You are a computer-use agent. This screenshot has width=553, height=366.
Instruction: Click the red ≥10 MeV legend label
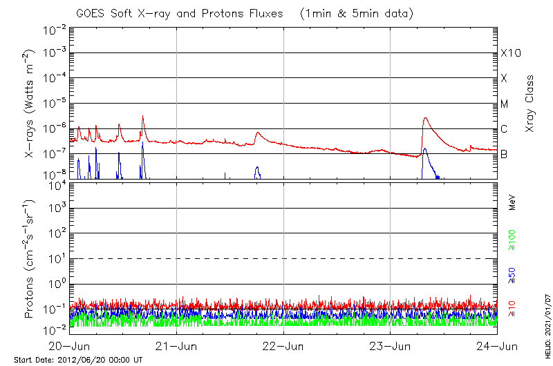pyautogui.click(x=513, y=308)
